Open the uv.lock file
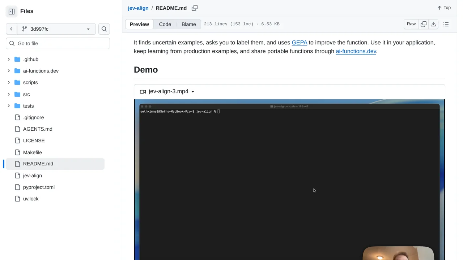 click(31, 199)
